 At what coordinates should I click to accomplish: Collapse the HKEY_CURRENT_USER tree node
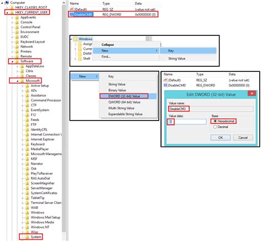click(x=7, y=13)
